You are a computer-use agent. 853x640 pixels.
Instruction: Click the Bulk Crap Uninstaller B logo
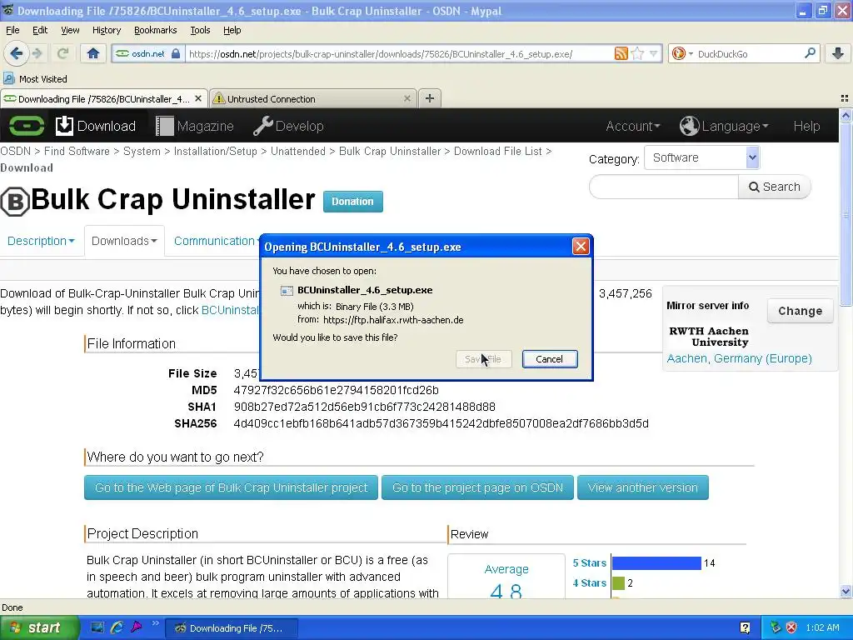[15, 202]
